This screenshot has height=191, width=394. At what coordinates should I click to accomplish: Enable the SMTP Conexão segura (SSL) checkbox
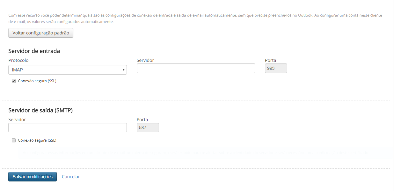coord(14,140)
